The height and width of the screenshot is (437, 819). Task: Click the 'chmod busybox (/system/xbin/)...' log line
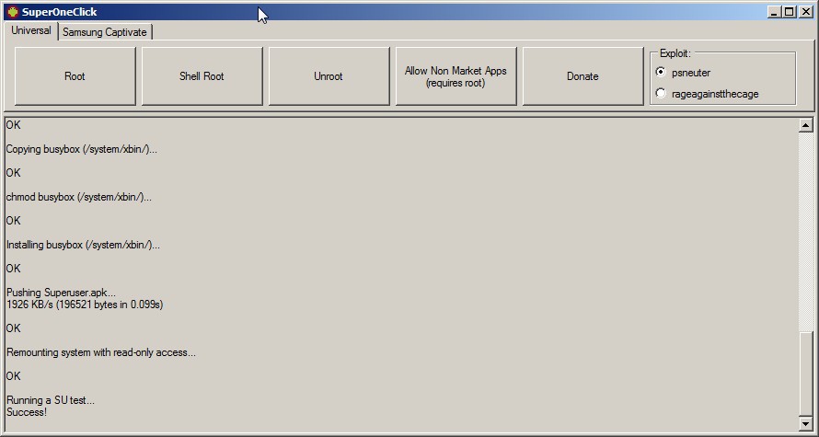click(79, 198)
